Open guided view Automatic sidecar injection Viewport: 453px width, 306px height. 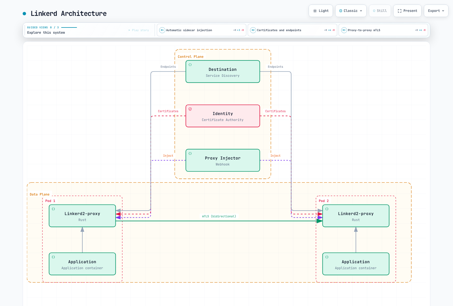202,30
